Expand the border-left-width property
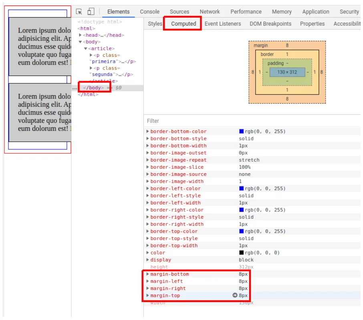This screenshot has height=320, width=363. [147, 203]
